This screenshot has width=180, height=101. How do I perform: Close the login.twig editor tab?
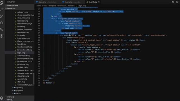(99, 2)
